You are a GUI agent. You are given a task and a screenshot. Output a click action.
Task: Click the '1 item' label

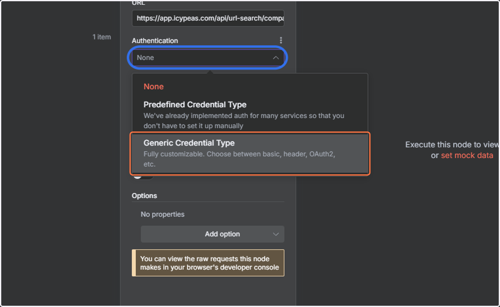tap(102, 37)
